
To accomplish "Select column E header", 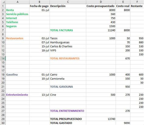I will pyautogui.click(x=123, y=2).
